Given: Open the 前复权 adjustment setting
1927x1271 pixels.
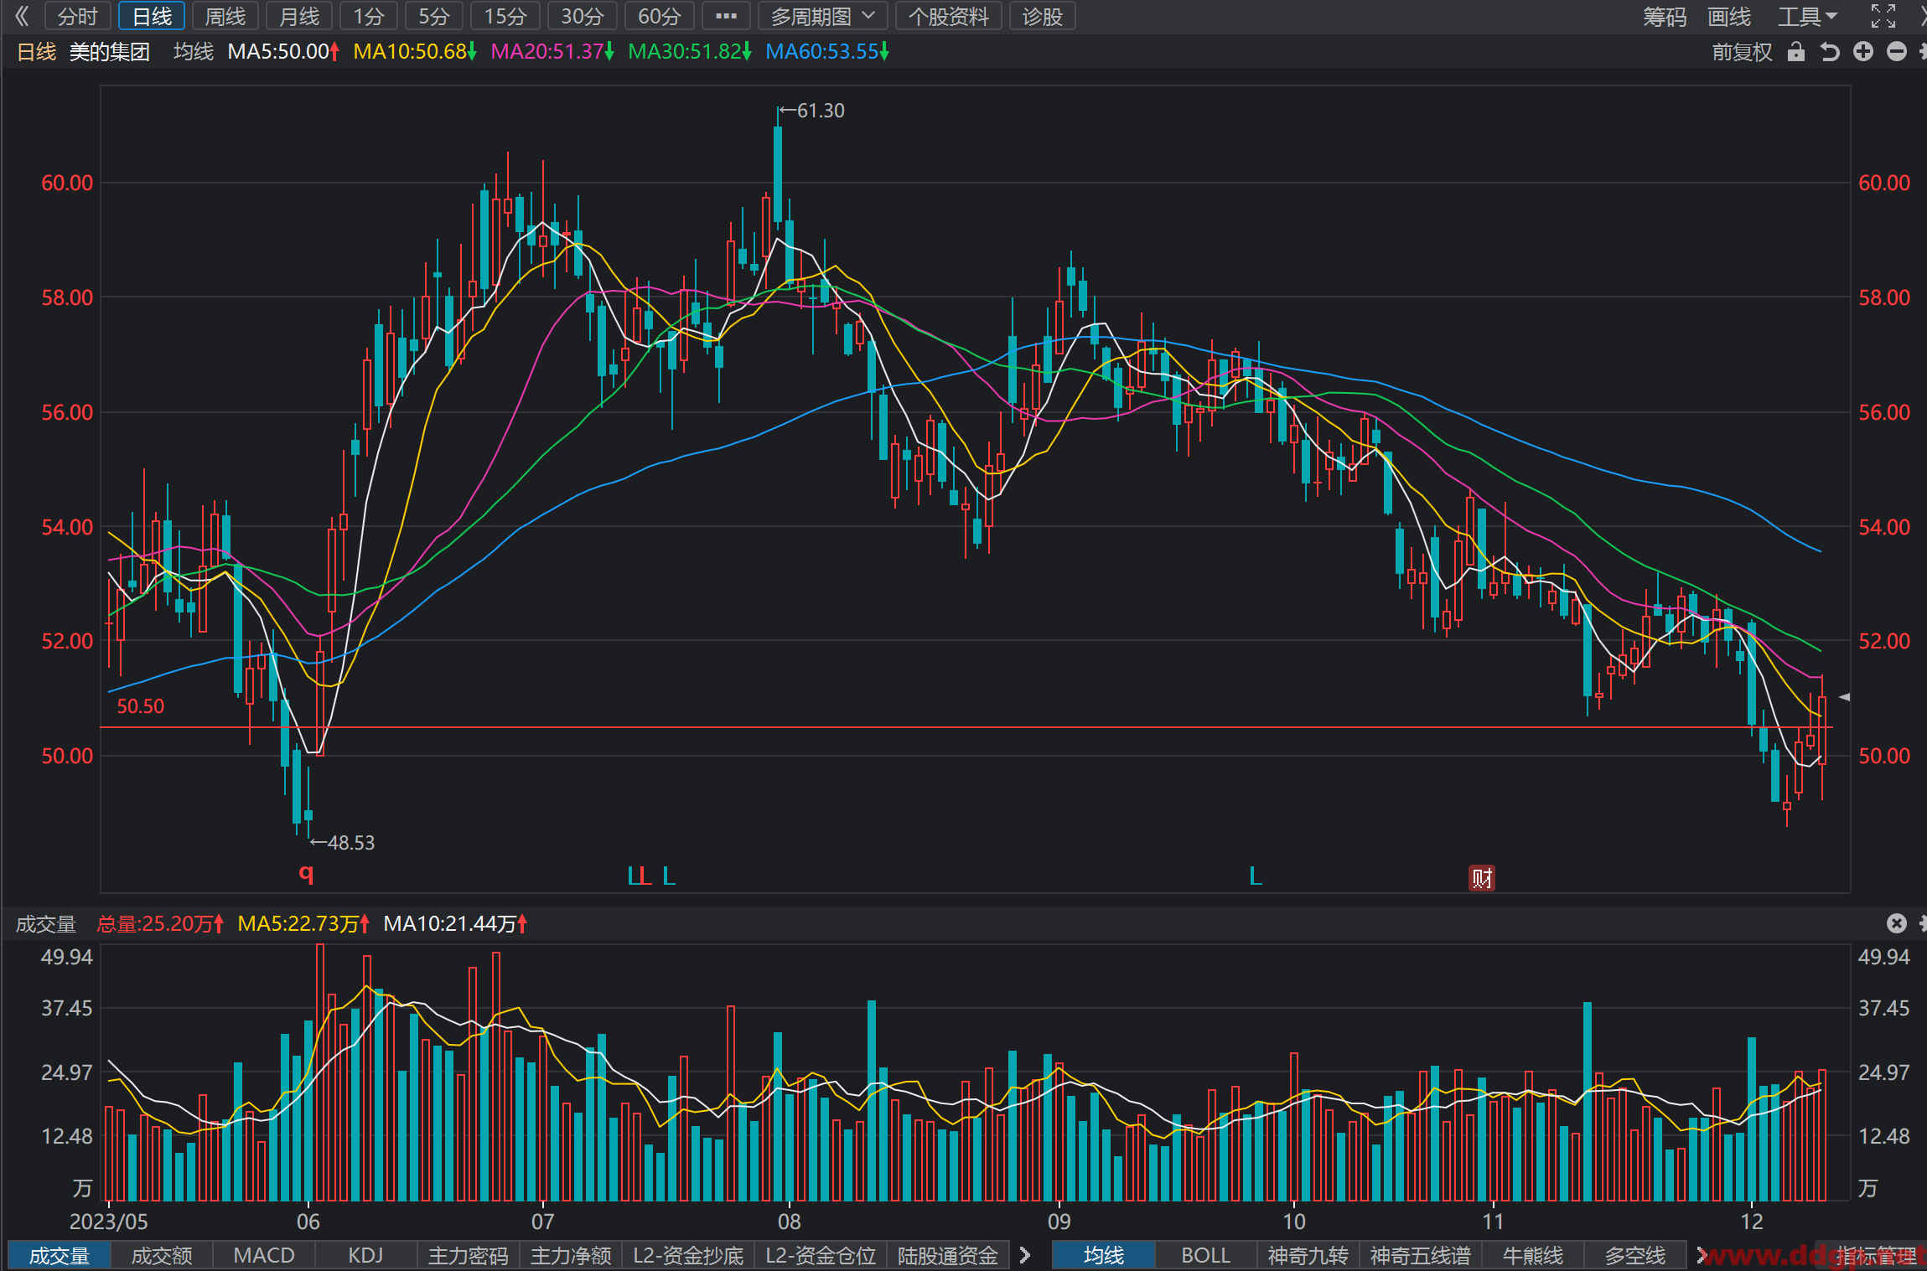Looking at the screenshot, I should [x=1742, y=52].
